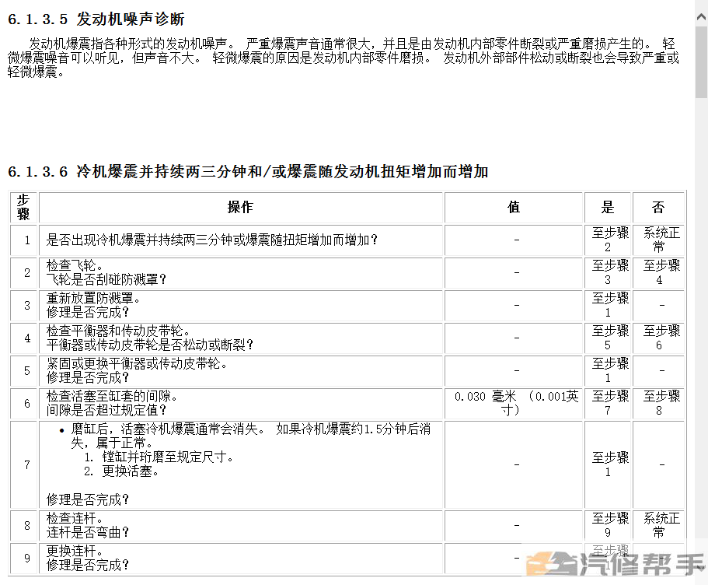
Task: Click '至步骤 2' in the step 1 row
Action: pos(610,240)
